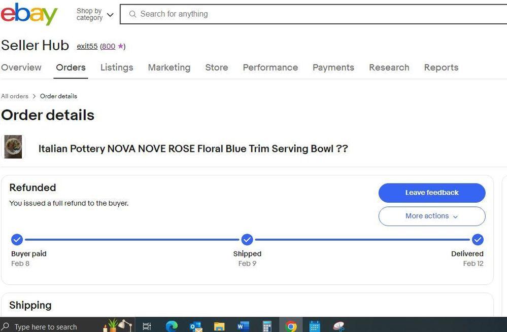Expand the Shop by category dropdown
507x332 pixels.
tap(95, 15)
